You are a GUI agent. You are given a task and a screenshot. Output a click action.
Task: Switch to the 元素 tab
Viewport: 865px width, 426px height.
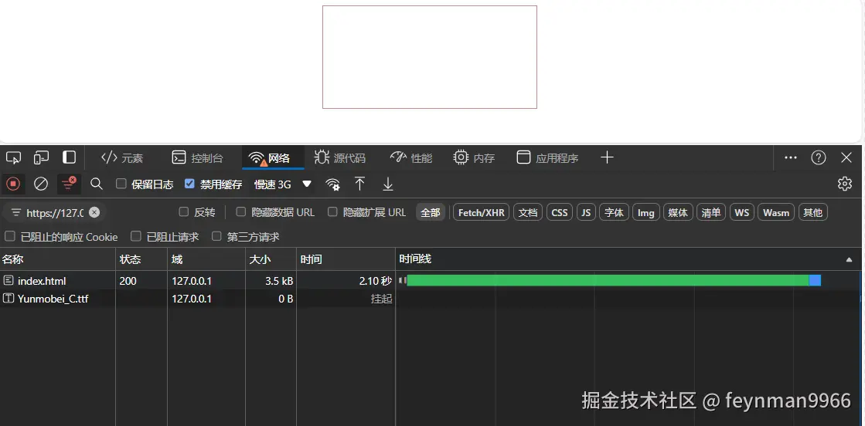122,158
